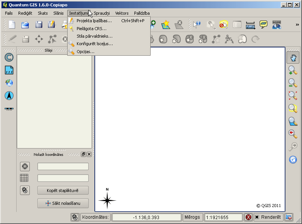The image size is (302, 224).
Task: Click the Copyright Label plugin icon
Action: tap(9, 57)
